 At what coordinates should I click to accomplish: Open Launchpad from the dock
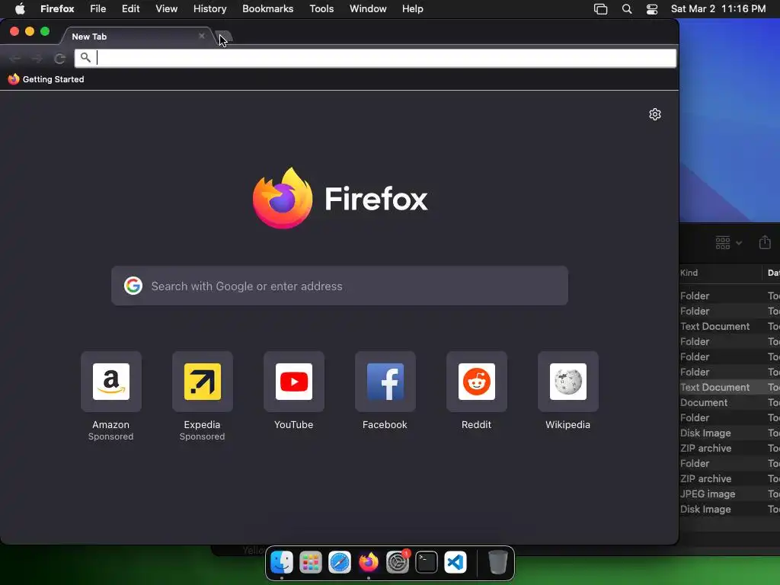(311, 563)
